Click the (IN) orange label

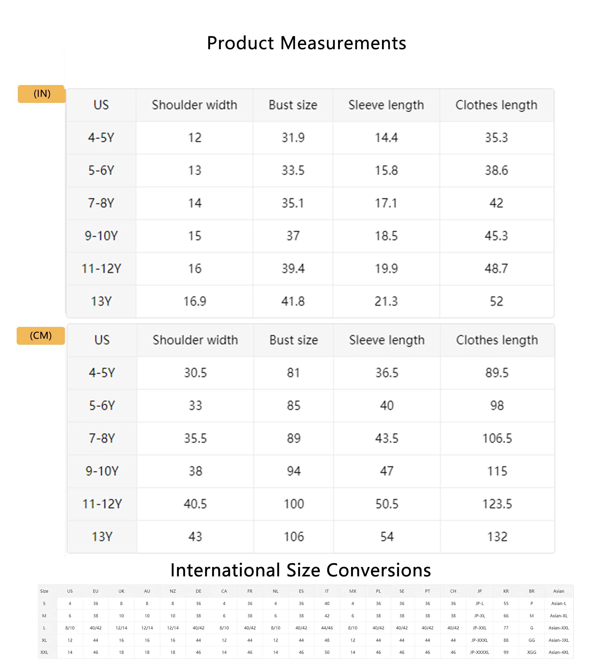pyautogui.click(x=42, y=94)
